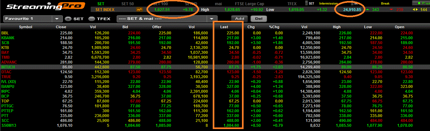Click BBL last price 225.00
Image resolution: width=430 pixels, height=131 pixels.
click(233, 33)
